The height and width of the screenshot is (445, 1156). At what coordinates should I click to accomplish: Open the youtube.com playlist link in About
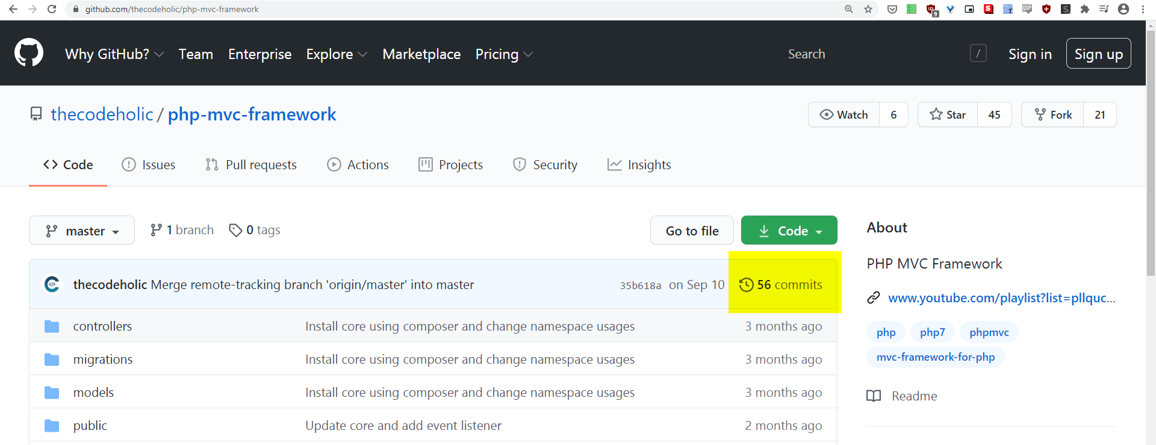point(1002,298)
